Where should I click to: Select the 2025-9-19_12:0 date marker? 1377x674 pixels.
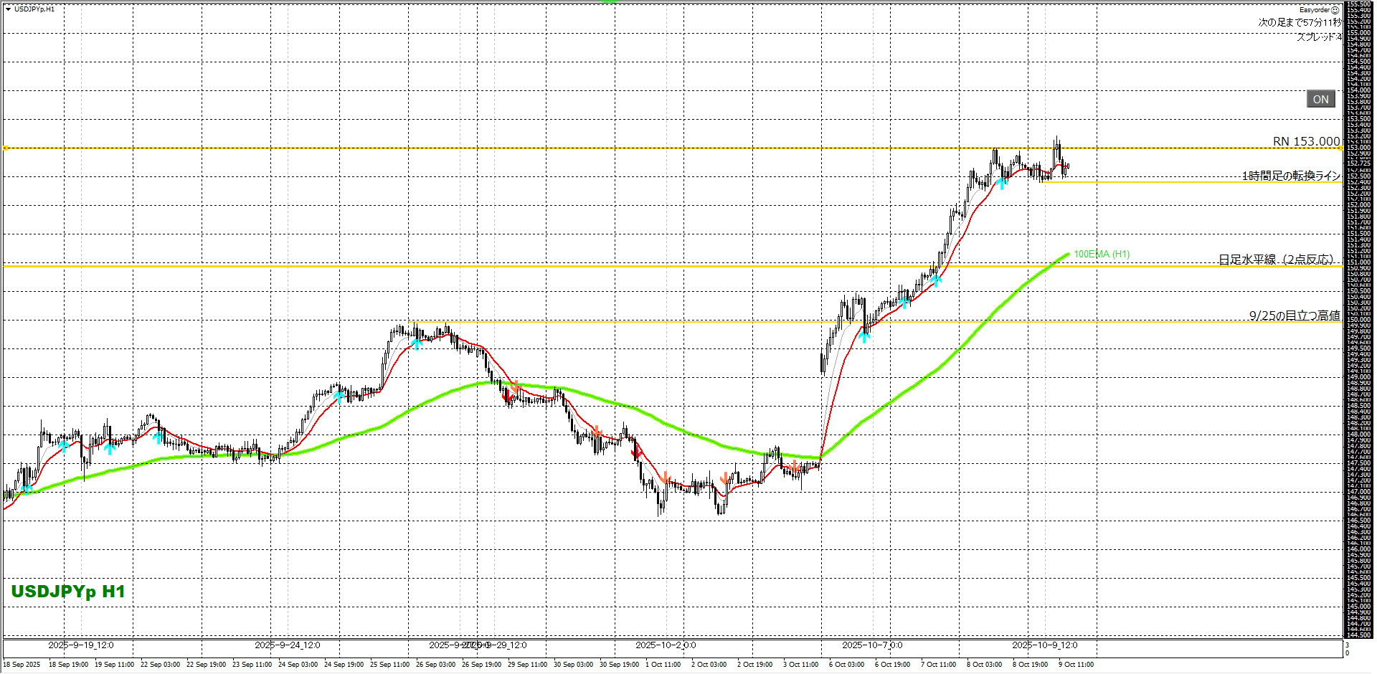tap(80, 645)
